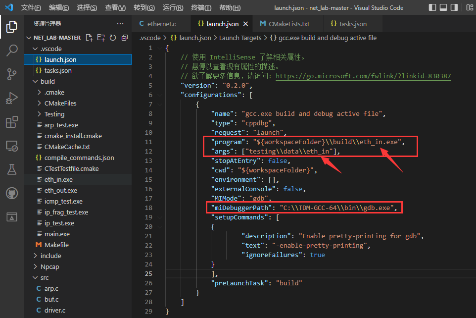Fold the setupCommands block at line 19
Viewport: 476px width, 318px height.
159,217
